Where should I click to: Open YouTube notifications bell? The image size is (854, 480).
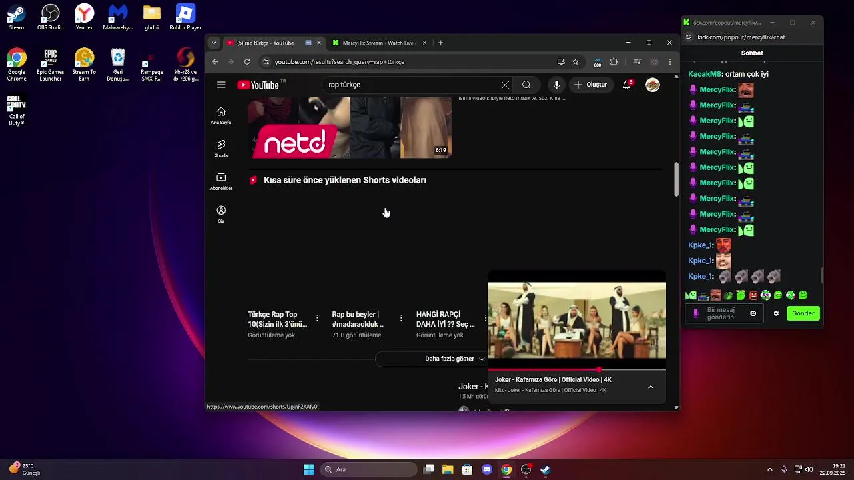(x=627, y=85)
